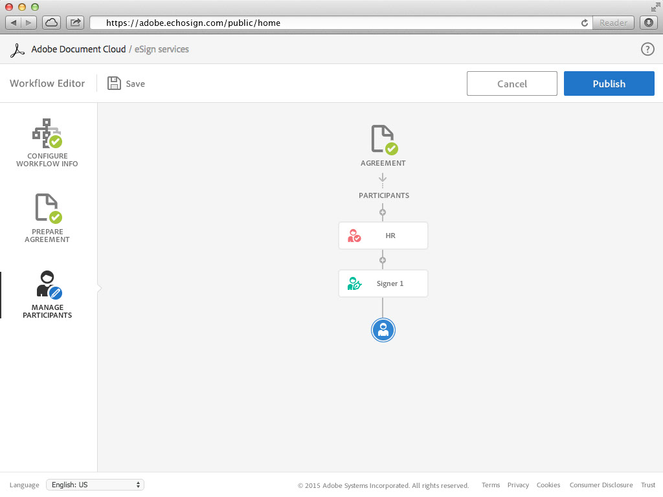Expand the Language dropdown
Screen dimensions: 663x497
pos(95,485)
